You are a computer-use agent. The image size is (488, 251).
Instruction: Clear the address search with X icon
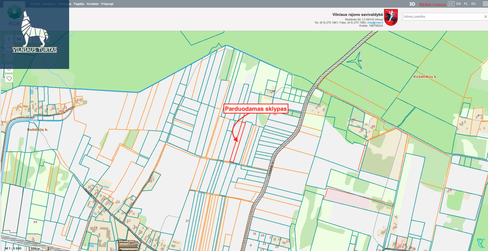[485, 17]
